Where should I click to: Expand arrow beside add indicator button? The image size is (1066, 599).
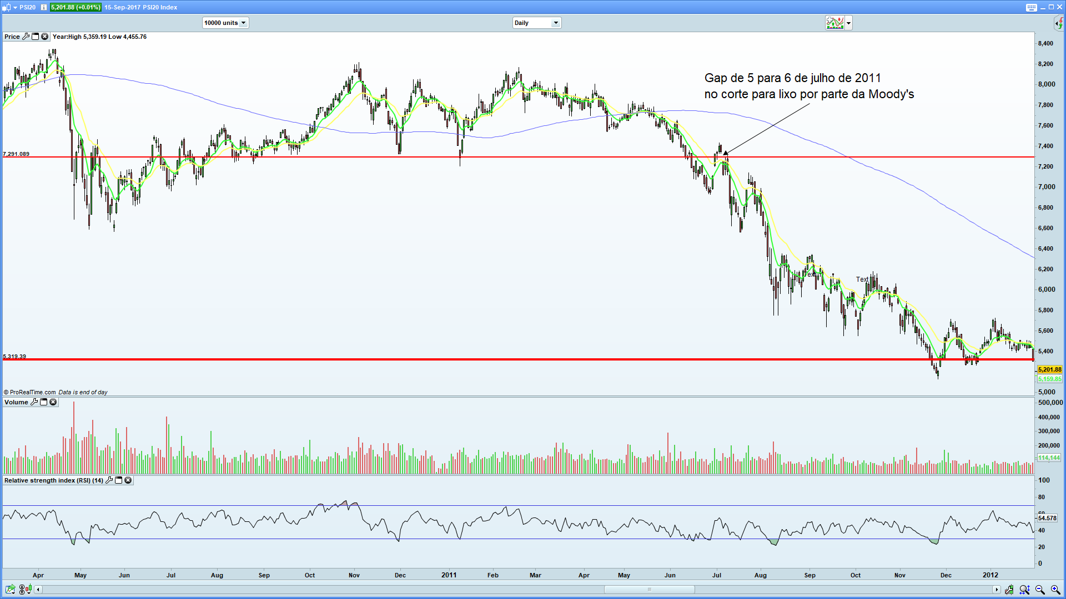click(x=848, y=23)
